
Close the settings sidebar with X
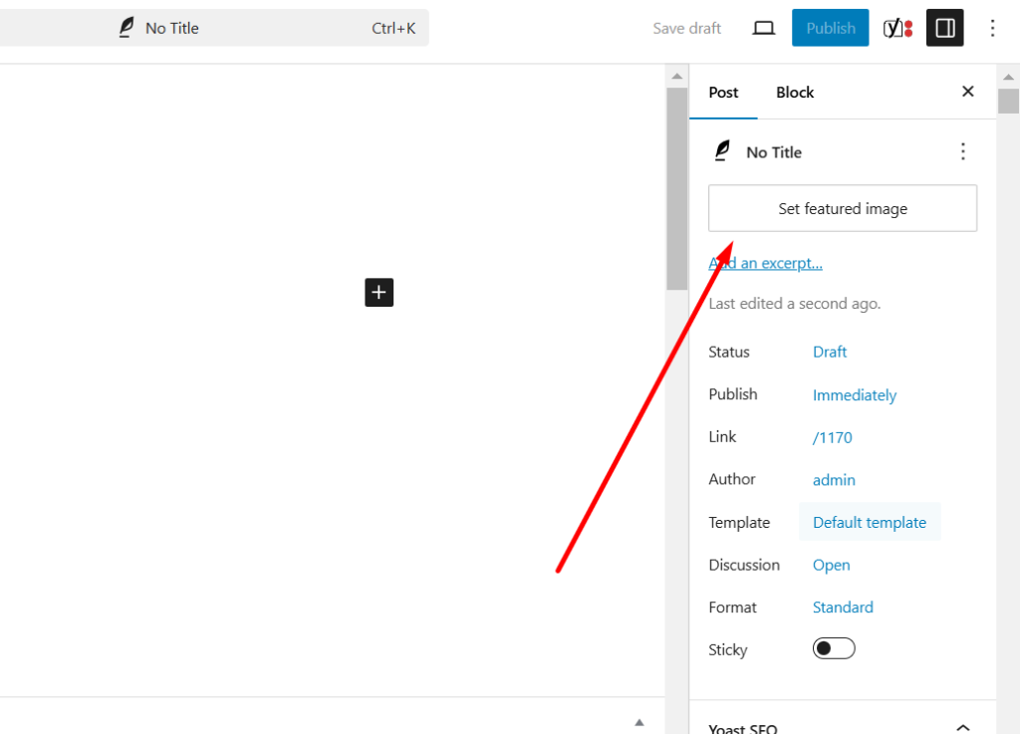pos(967,92)
